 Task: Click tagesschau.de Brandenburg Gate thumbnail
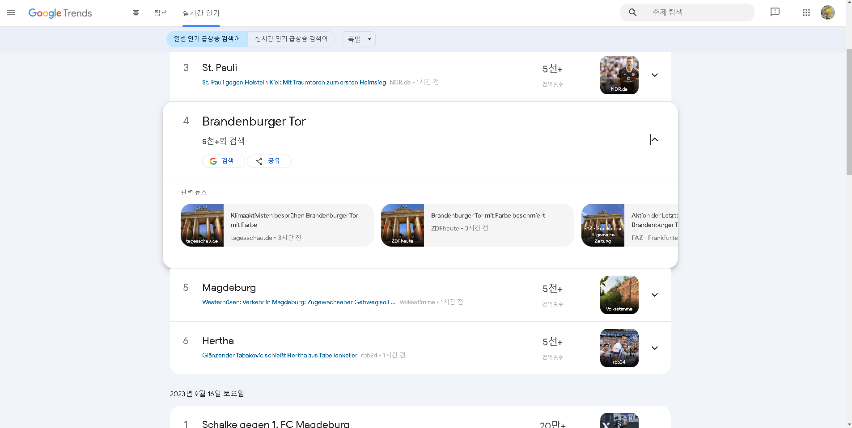click(x=202, y=225)
